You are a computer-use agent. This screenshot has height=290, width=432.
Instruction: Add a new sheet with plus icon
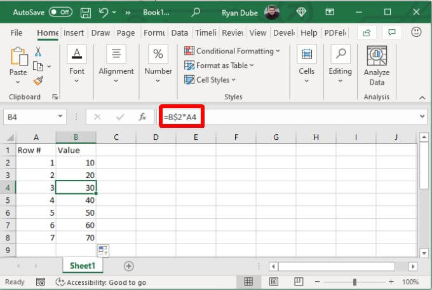pos(129,266)
